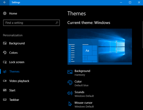Select the 'Current theme: Windows' heading

pyautogui.click(x=89, y=23)
